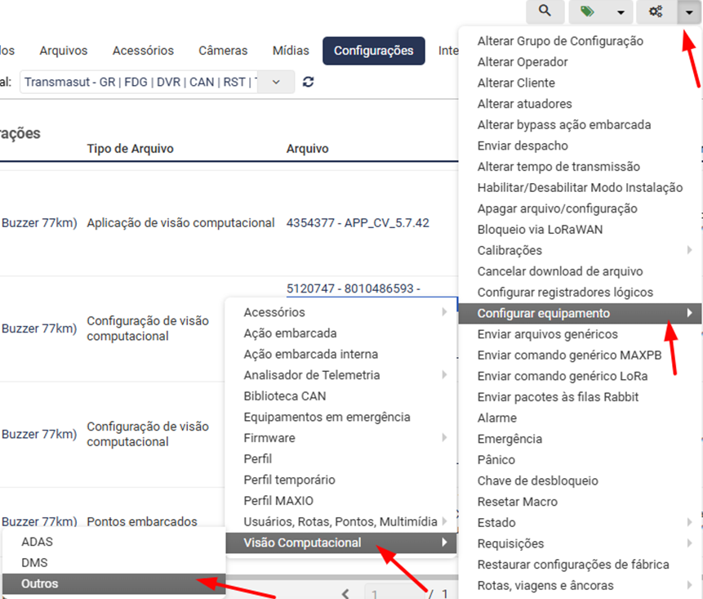The image size is (703, 599).
Task: Select Outros in the submenu
Action: pos(40,583)
